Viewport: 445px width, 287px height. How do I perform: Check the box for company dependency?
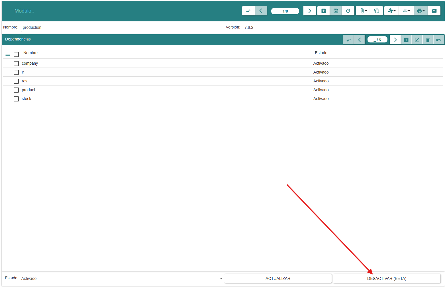click(16, 64)
